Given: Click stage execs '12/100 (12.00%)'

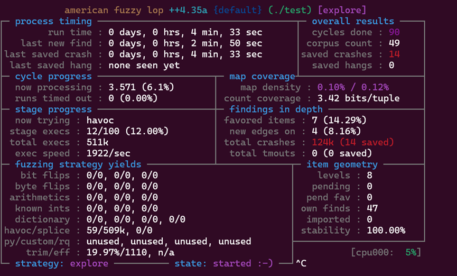Looking at the screenshot, I should point(127,132).
